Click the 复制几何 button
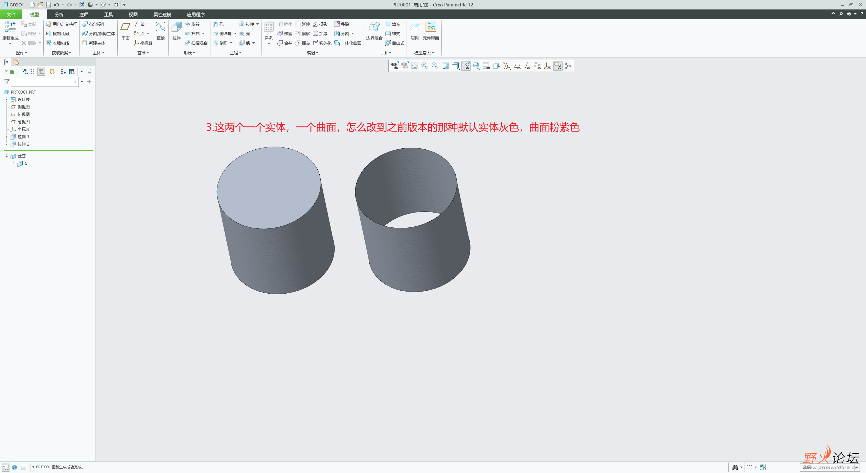 click(x=58, y=33)
